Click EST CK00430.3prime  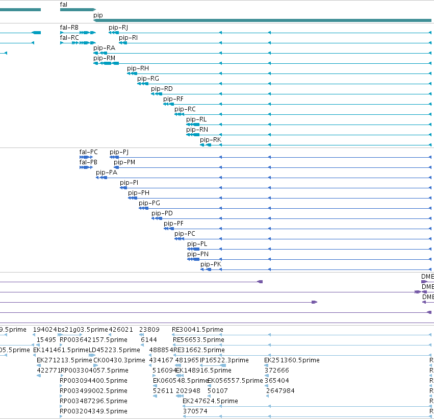tap(119, 360)
